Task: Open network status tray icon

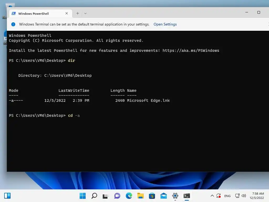Action: (x=237, y=196)
